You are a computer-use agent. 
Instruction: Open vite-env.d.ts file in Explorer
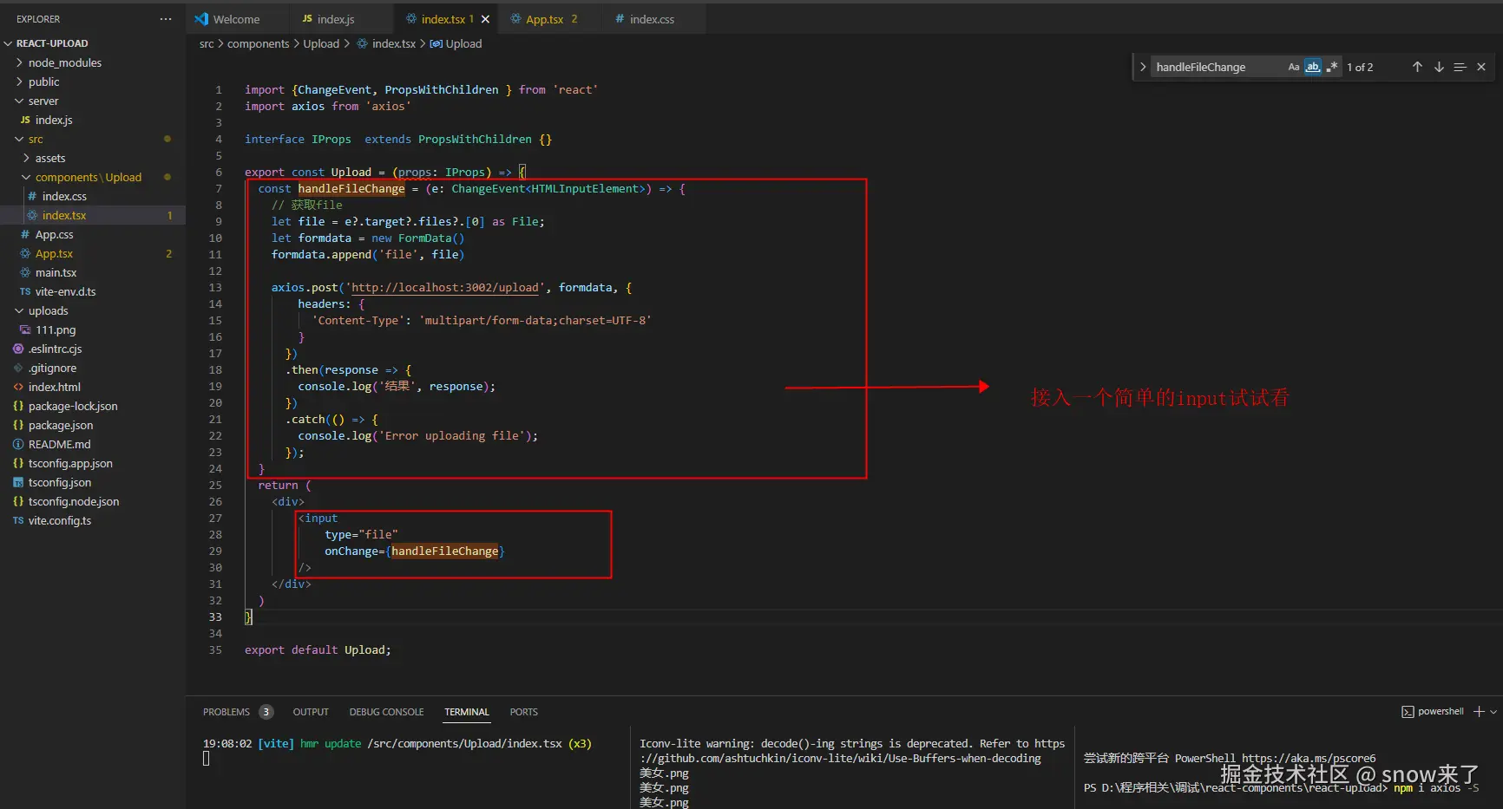(x=66, y=291)
